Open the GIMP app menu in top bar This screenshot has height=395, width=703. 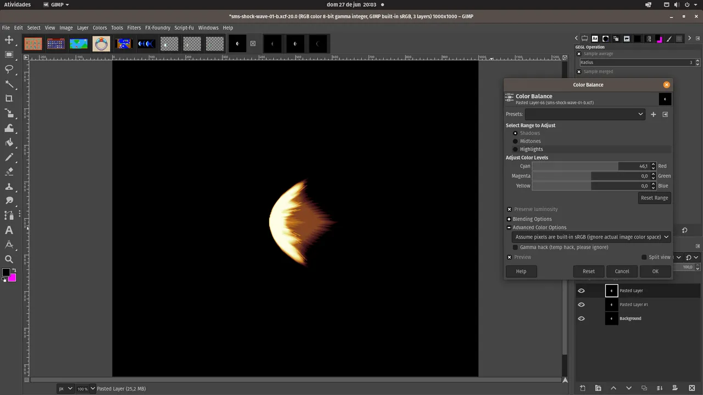pyautogui.click(x=56, y=4)
